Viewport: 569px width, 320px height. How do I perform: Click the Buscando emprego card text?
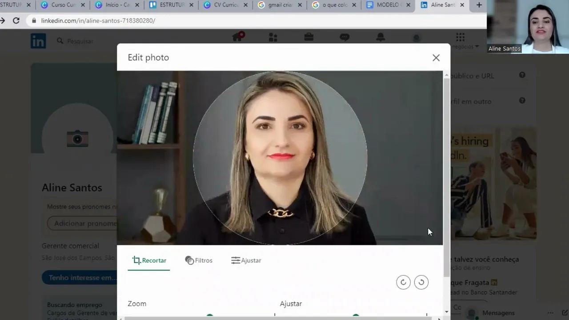click(75, 305)
